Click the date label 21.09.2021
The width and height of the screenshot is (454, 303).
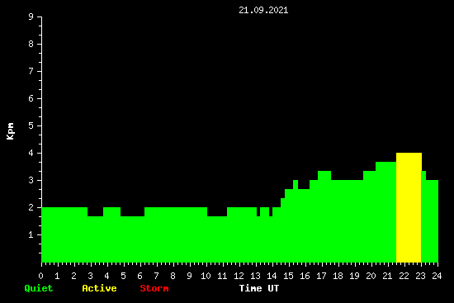[263, 10]
